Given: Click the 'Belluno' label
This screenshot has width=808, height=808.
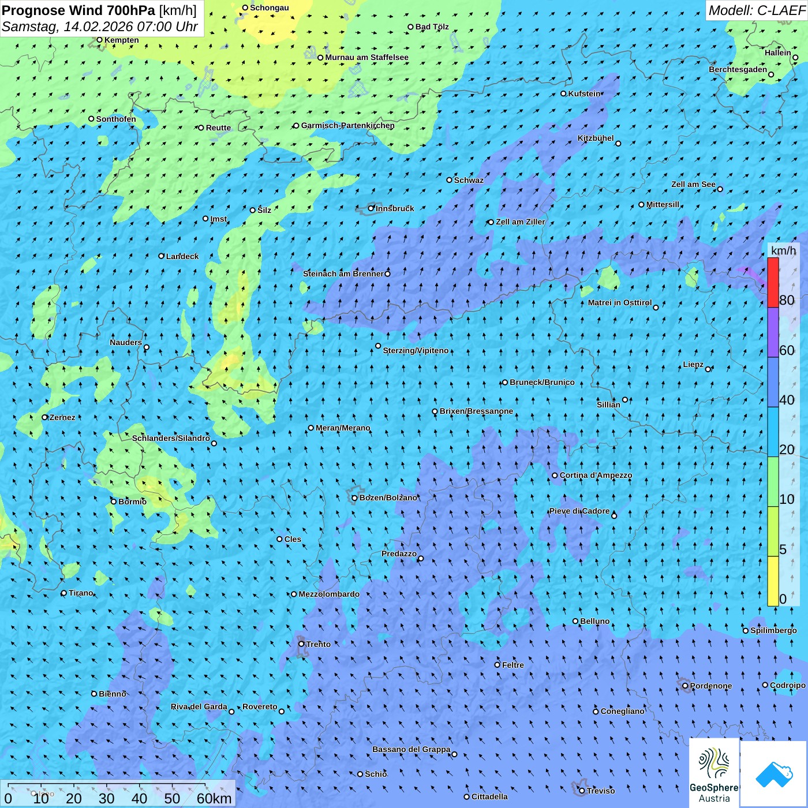Looking at the screenshot, I should (x=594, y=621).
